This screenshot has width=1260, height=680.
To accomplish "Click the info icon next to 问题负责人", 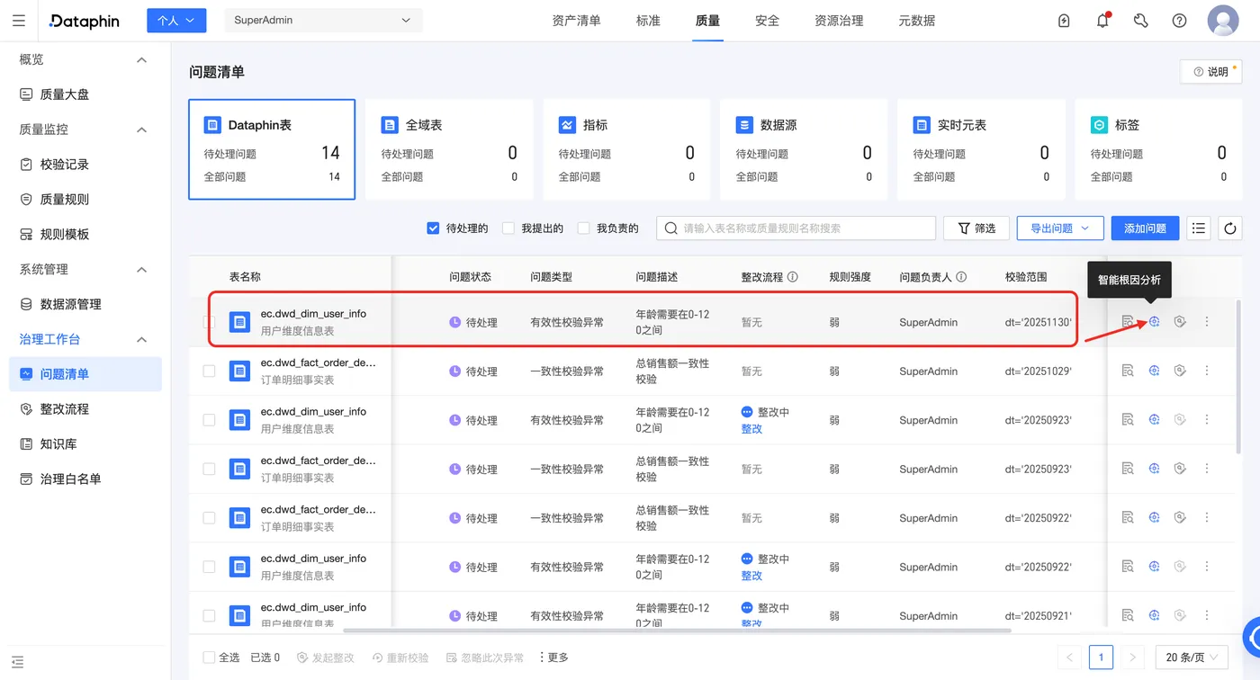I will [x=961, y=277].
